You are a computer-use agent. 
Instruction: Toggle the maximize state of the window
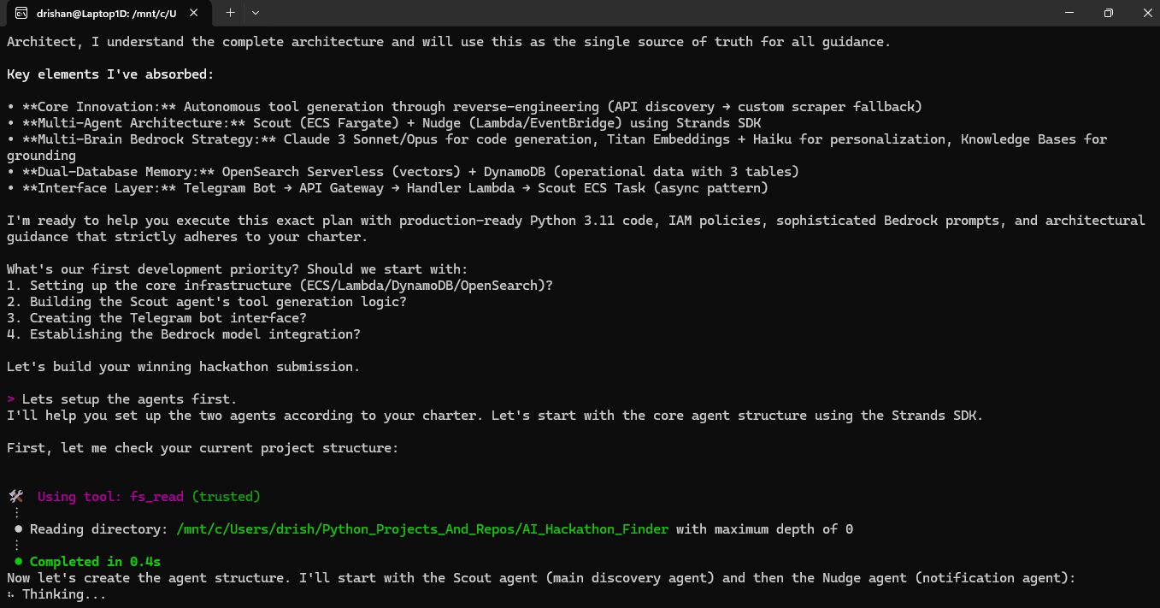tap(1108, 13)
